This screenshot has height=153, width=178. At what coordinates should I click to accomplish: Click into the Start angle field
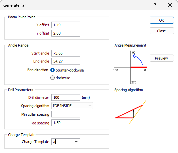pyautogui.click(x=66, y=53)
